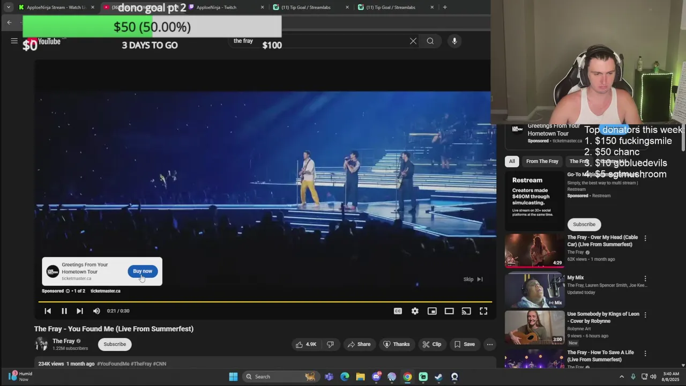686x386 pixels.
Task: Open Microsoft Edge from the taskbar
Action: pyautogui.click(x=345, y=376)
